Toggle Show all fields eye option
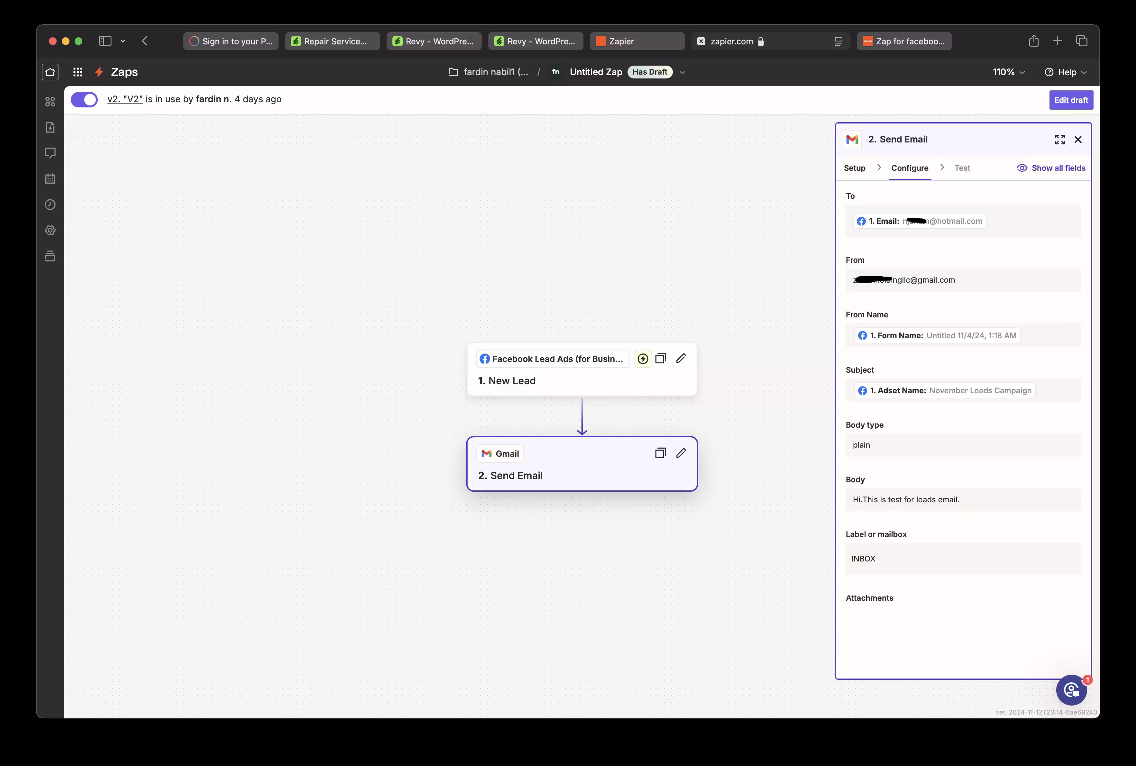1136x766 pixels. tap(1051, 168)
